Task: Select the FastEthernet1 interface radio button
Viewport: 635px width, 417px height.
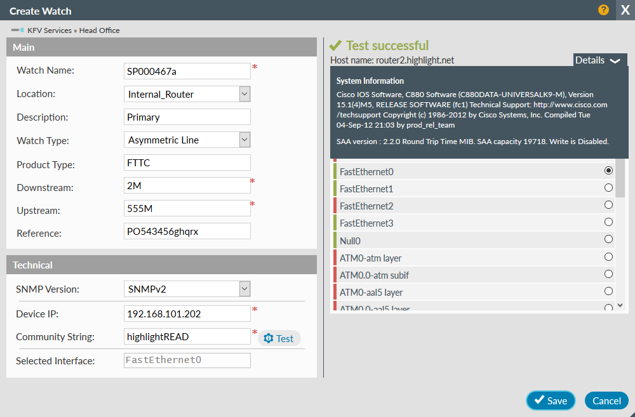Action: coord(608,187)
